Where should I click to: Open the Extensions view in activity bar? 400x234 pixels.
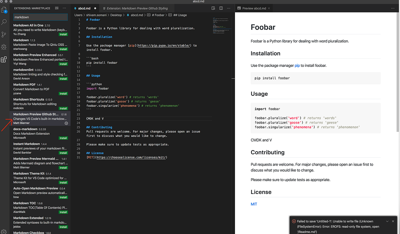click(4, 60)
